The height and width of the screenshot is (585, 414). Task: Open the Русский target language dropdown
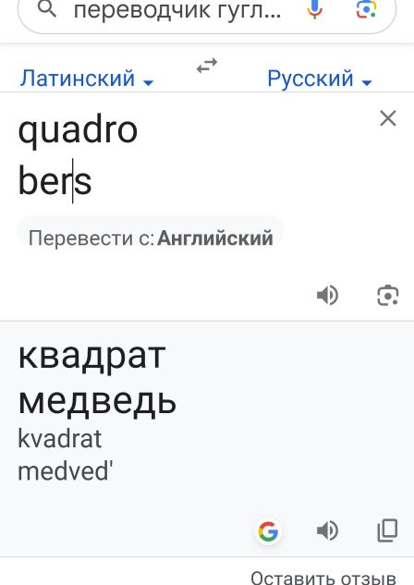coord(320,79)
